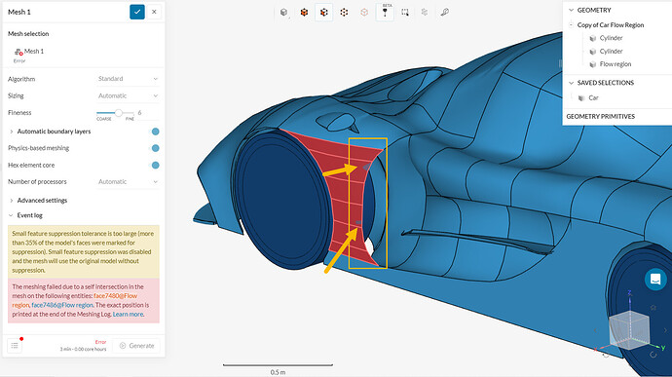Activate the box selection tool
The image size is (672, 377).
[x=405, y=12]
